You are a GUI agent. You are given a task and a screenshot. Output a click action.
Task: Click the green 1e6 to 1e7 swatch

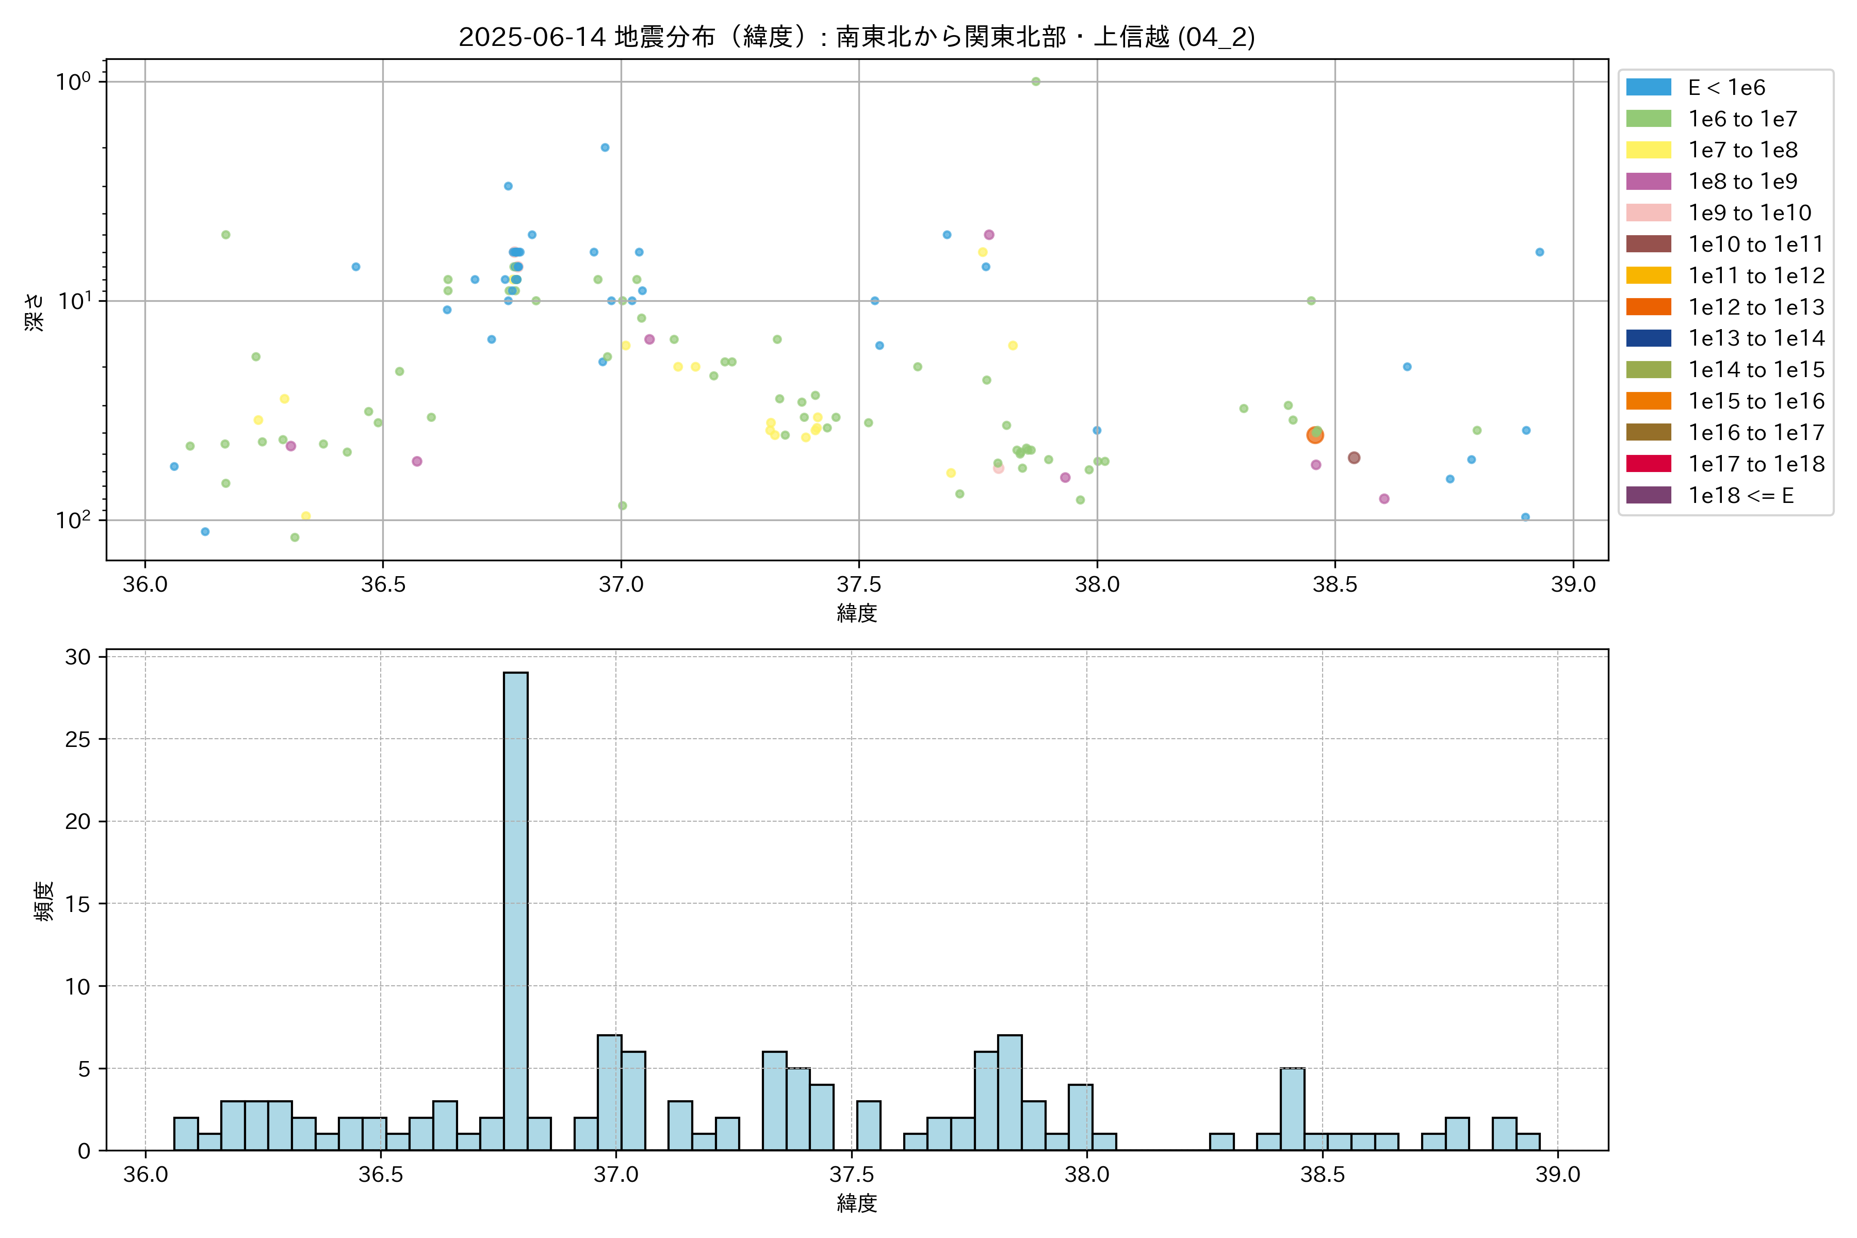click(x=1648, y=119)
